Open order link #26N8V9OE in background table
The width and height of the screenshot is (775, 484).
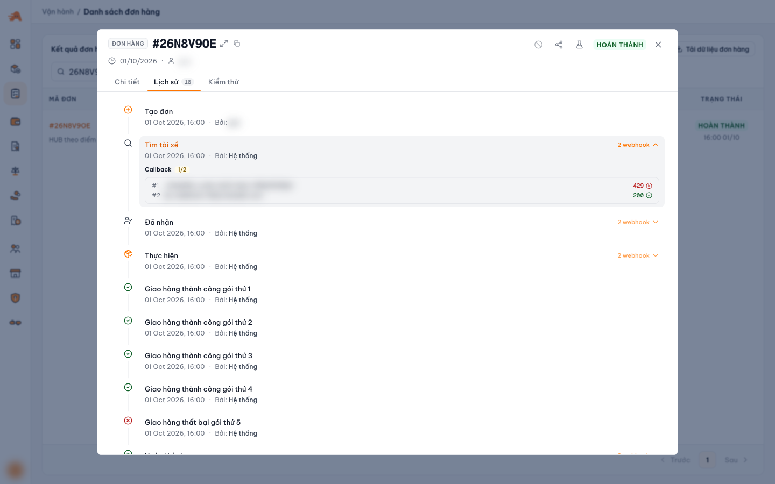pyautogui.click(x=70, y=125)
